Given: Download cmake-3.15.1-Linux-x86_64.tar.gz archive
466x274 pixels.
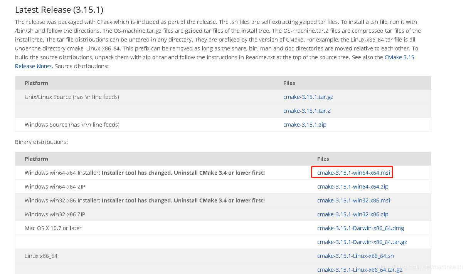Looking at the screenshot, I should click(360, 270).
